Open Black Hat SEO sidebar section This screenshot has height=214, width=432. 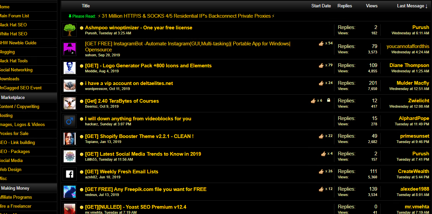pos(13,25)
